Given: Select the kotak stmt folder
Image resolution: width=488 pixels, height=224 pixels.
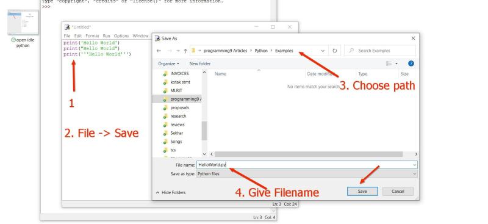Looking at the screenshot, I should point(180,82).
